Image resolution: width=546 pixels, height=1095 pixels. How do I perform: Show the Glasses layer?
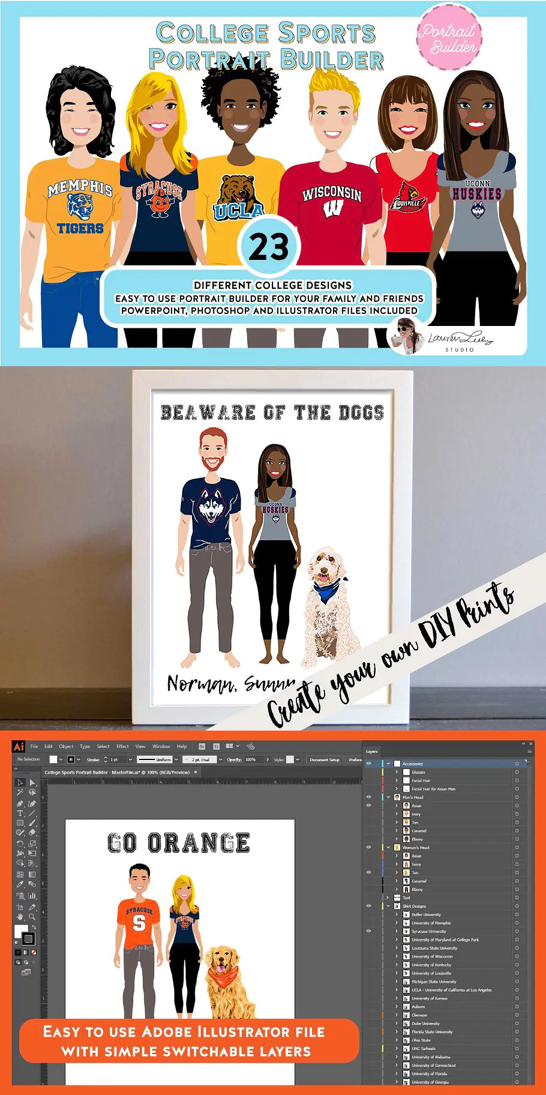pyautogui.click(x=368, y=772)
